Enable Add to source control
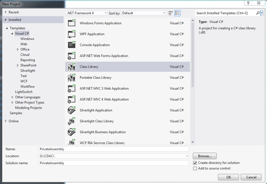This screenshot has width=267, height=184. [x=195, y=168]
